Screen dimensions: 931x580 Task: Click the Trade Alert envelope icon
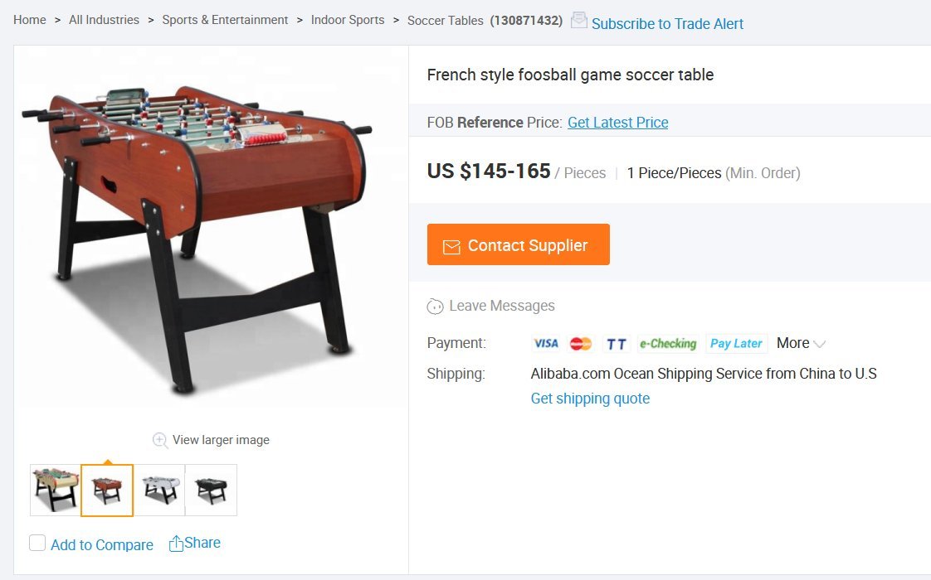pos(579,21)
